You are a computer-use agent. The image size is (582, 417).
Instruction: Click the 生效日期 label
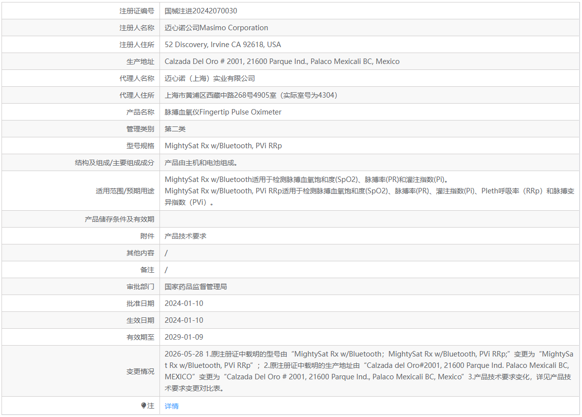[140, 320]
